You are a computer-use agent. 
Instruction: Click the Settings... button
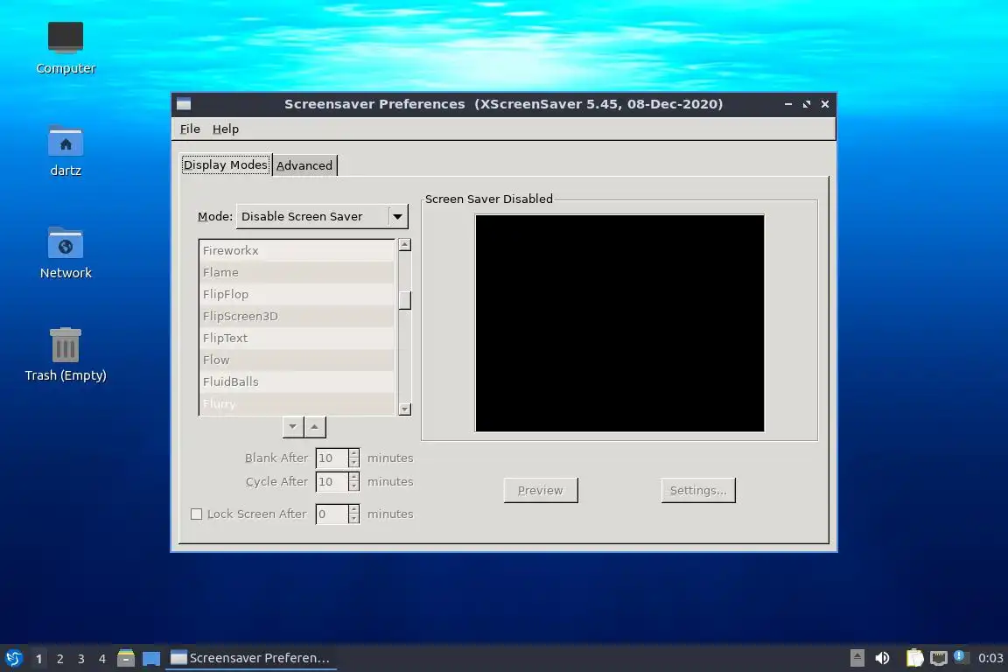point(698,490)
